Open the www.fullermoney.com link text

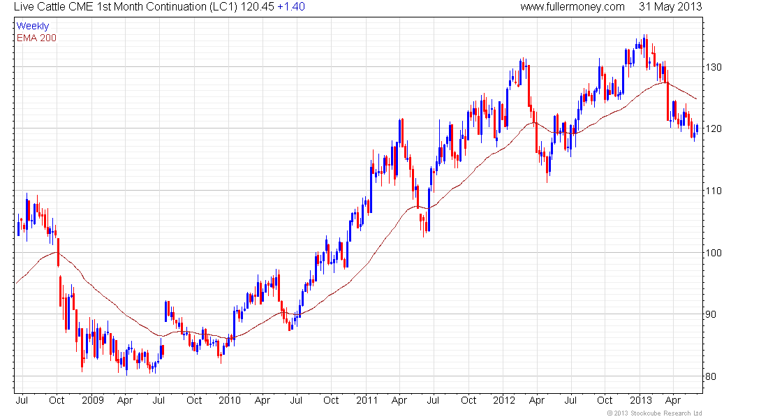[x=572, y=7]
